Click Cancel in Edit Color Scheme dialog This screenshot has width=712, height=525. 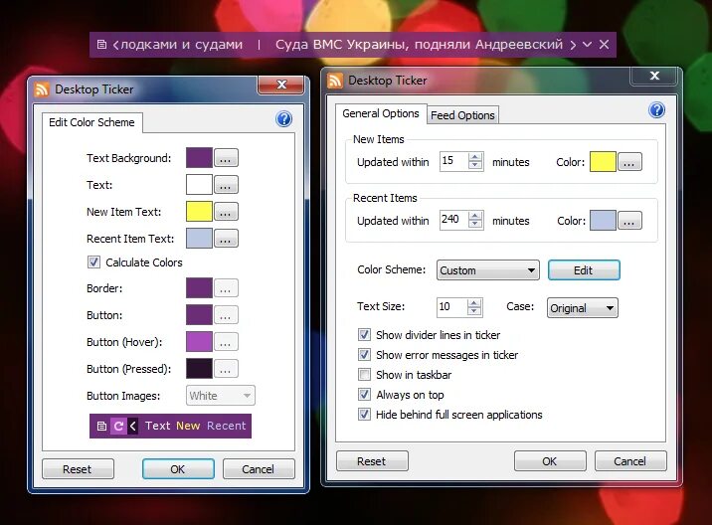pos(258,469)
